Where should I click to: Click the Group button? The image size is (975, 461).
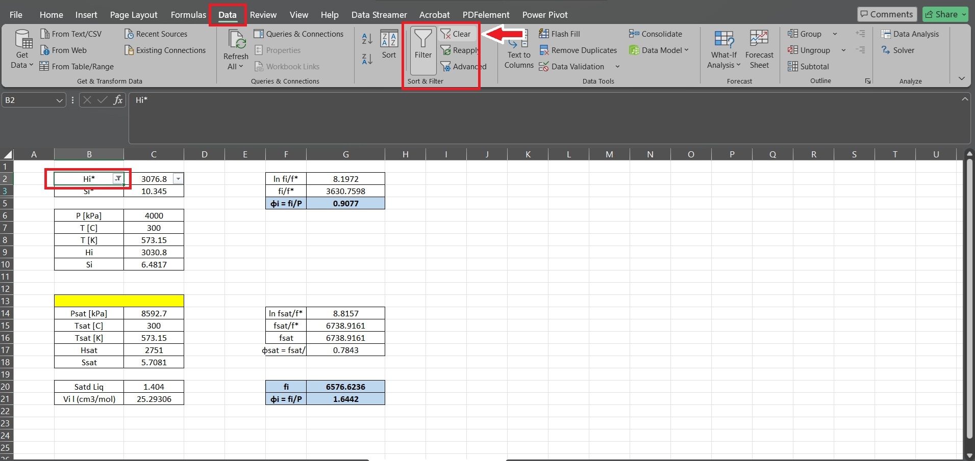click(x=805, y=34)
